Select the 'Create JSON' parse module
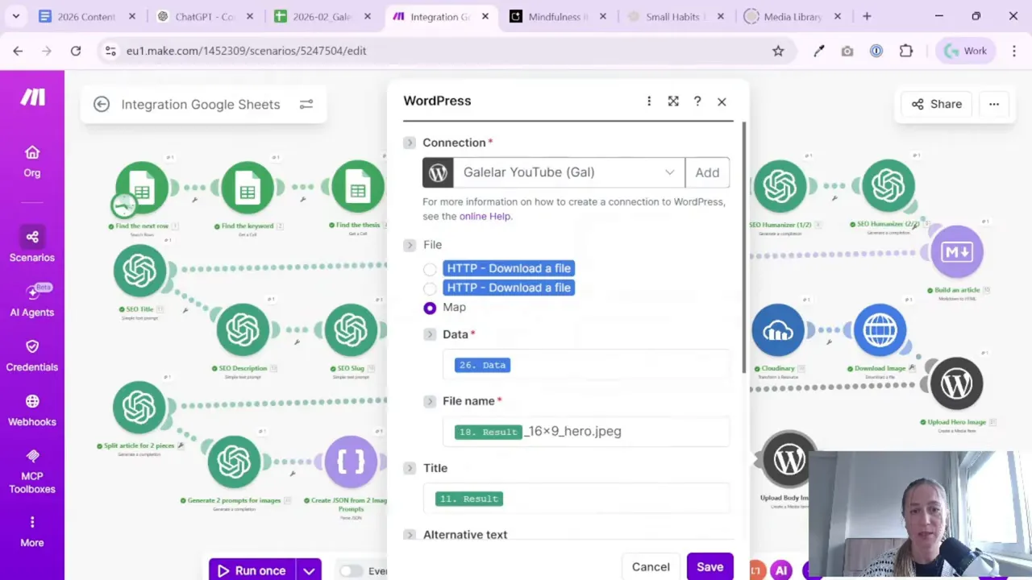Screen dimensions: 1032x580 click(x=351, y=462)
